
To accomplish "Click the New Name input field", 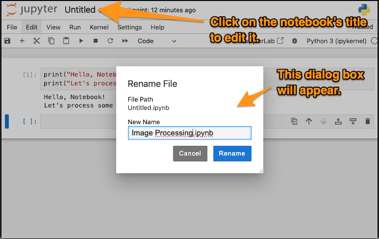I will point(189,133).
